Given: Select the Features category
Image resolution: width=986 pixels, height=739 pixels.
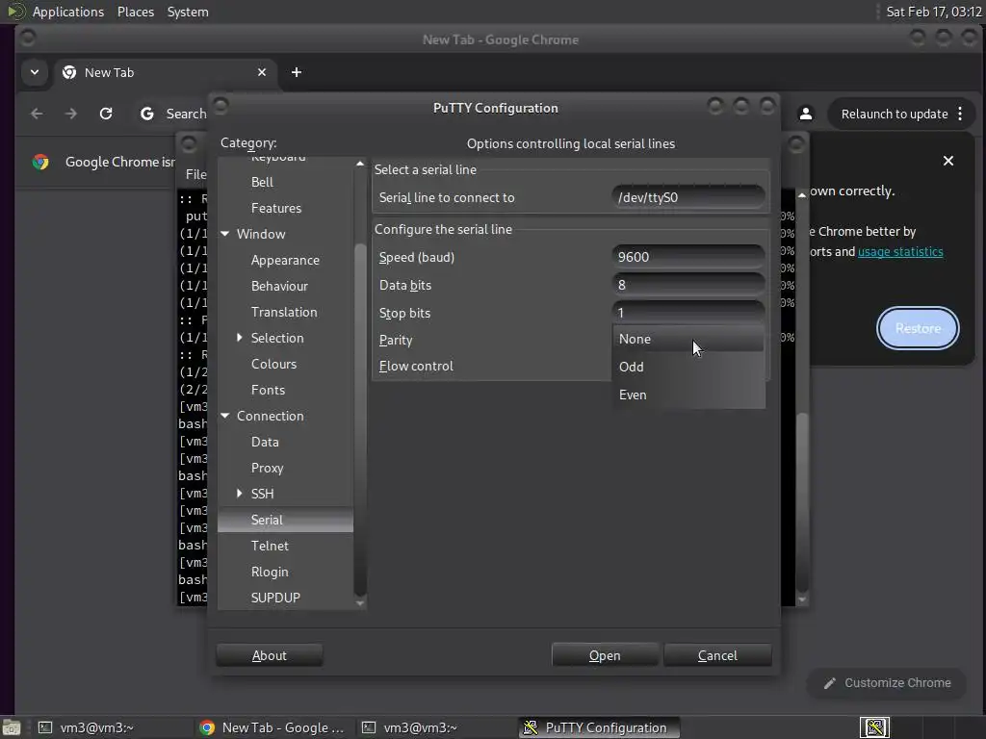Looking at the screenshot, I should click(x=276, y=208).
